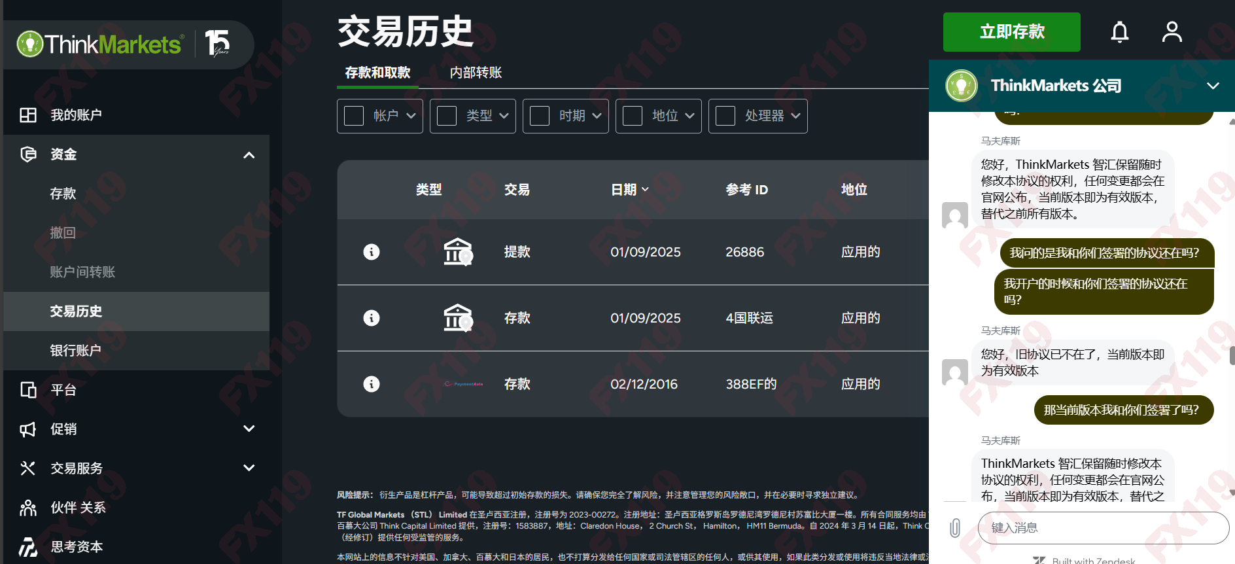The height and width of the screenshot is (564, 1235).
Task: Click bank icon in the withdrawal row
Action: point(458,252)
